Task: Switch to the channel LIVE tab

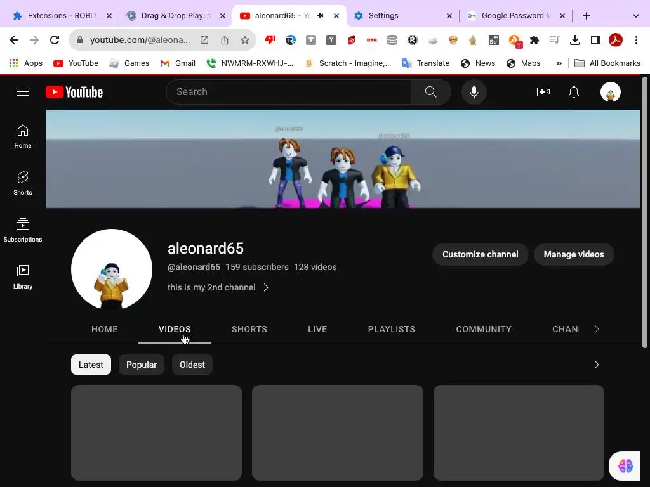Action: click(317, 329)
